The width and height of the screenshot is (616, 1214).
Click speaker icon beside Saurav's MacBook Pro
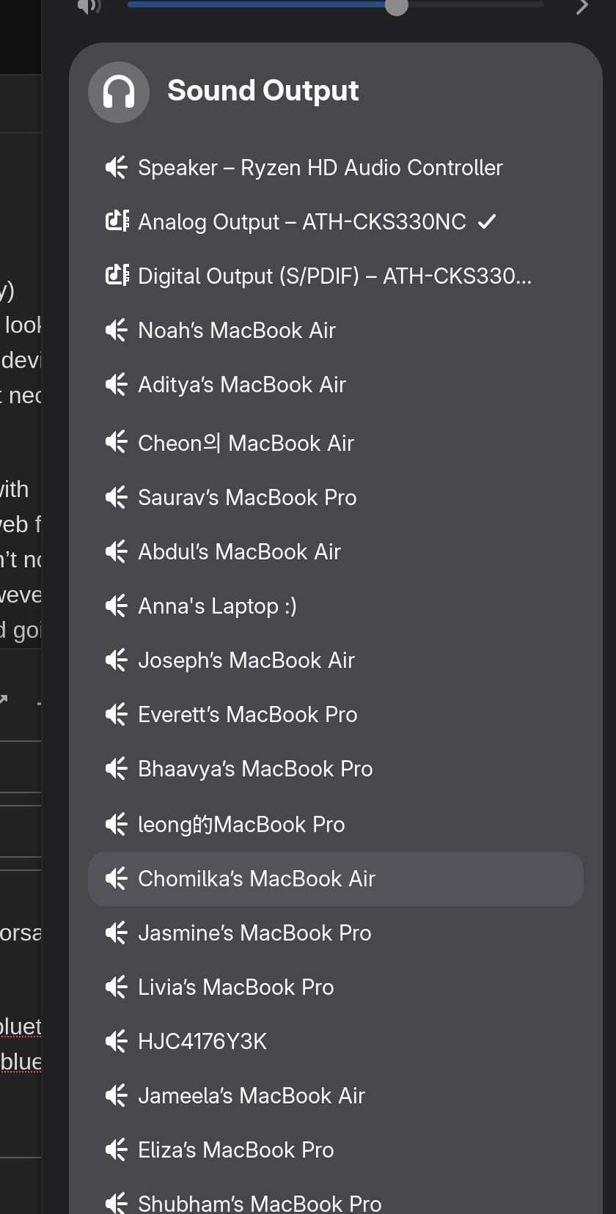[117, 498]
